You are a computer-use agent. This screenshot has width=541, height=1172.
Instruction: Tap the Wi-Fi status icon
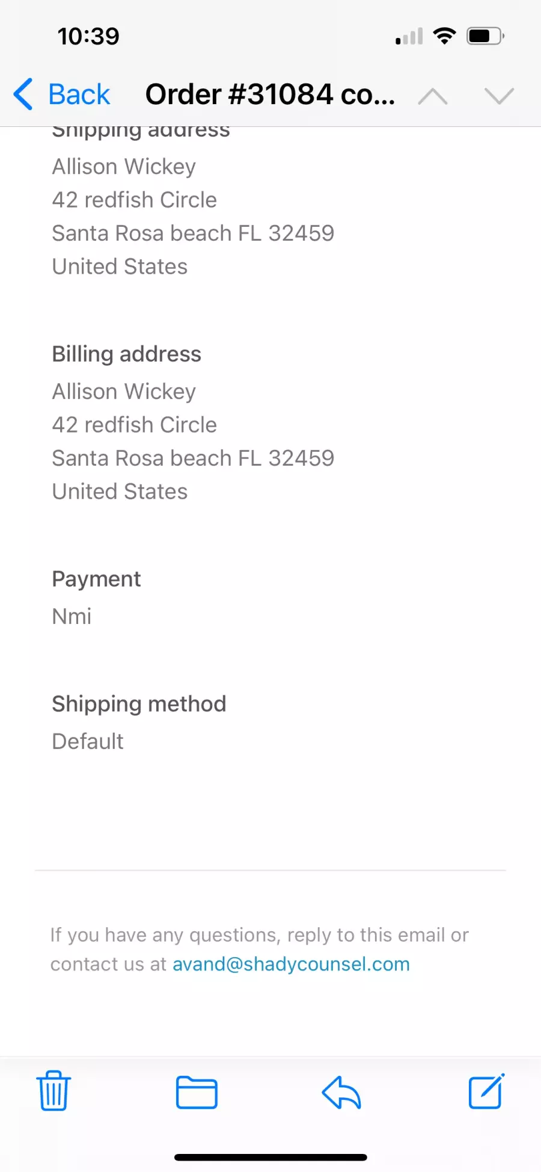444,36
